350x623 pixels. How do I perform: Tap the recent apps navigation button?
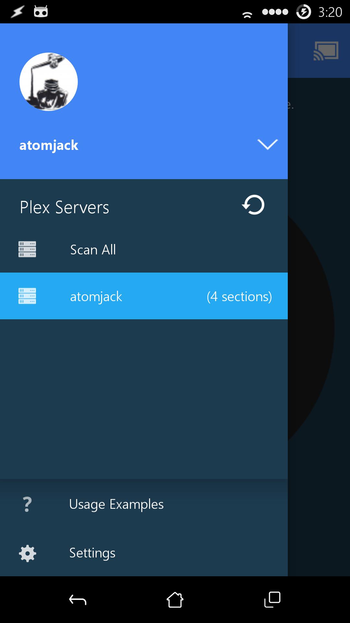pyautogui.click(x=272, y=600)
